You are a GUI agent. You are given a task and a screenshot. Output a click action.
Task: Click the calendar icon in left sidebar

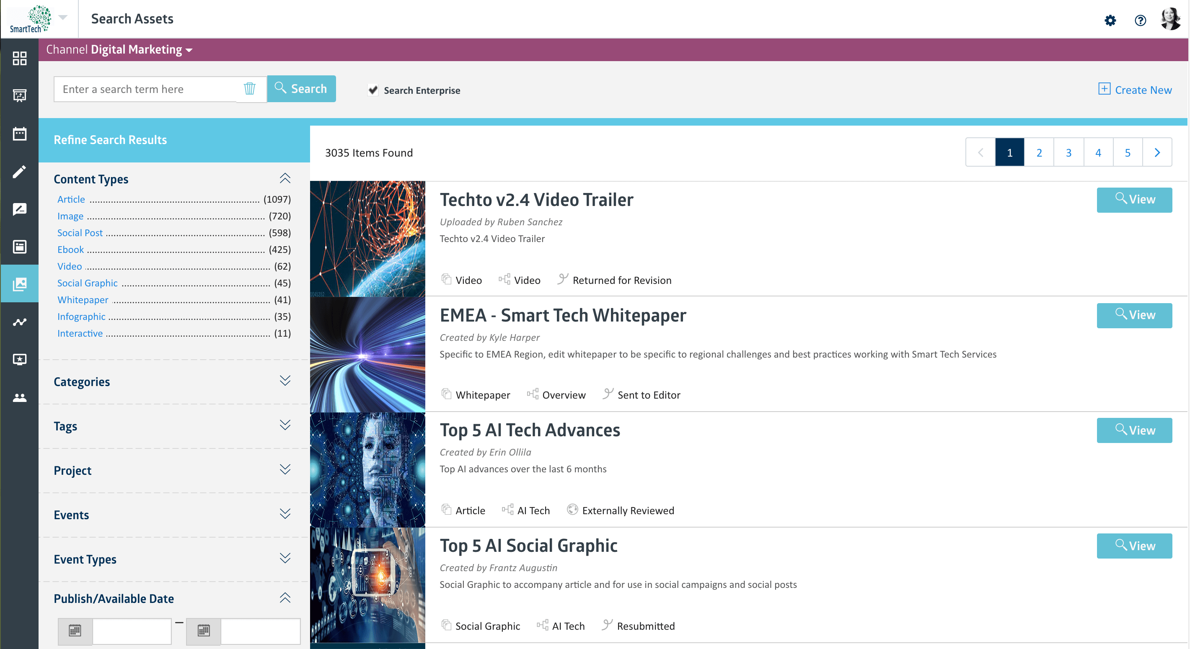(19, 134)
